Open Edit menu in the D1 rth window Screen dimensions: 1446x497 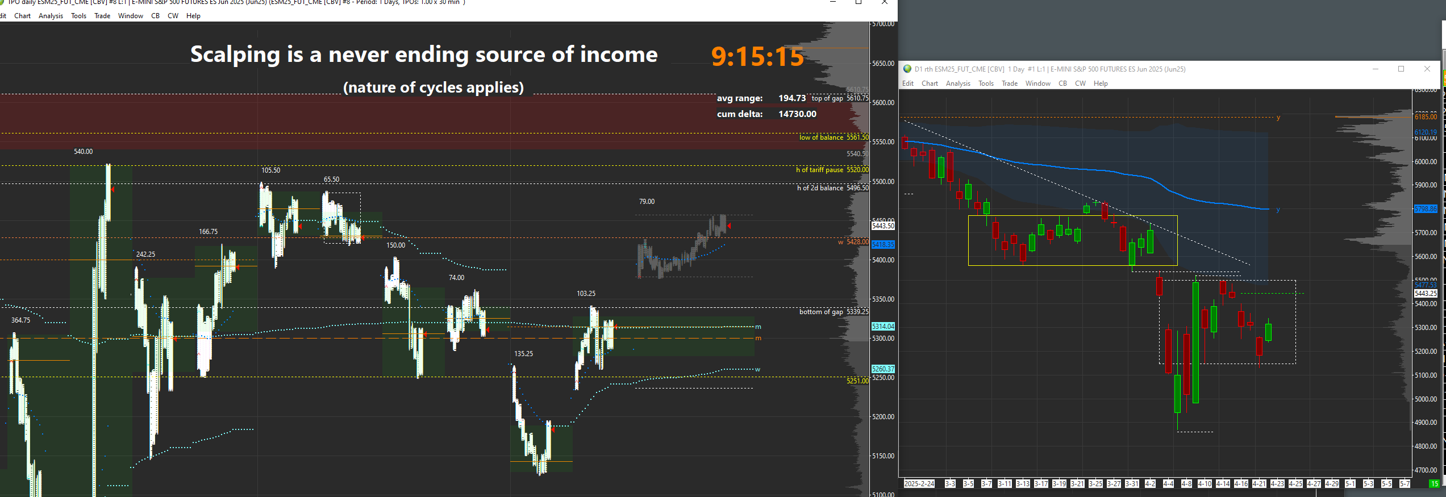(x=908, y=83)
